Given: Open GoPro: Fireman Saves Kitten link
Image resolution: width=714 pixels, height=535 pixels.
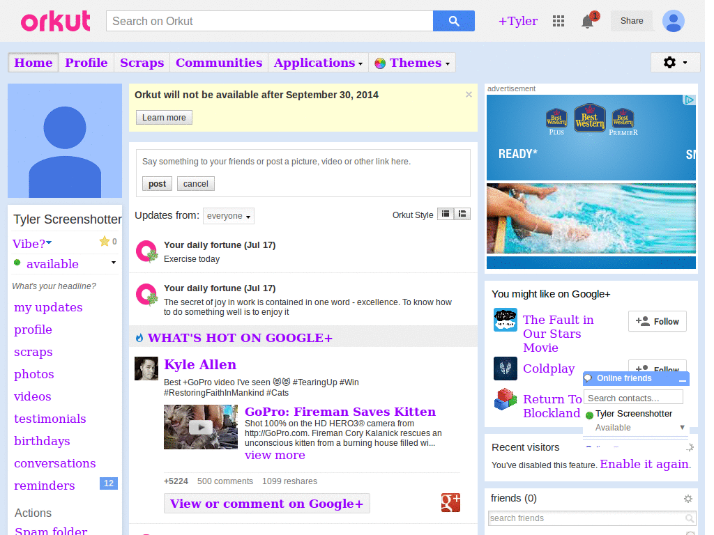Looking at the screenshot, I should [340, 411].
